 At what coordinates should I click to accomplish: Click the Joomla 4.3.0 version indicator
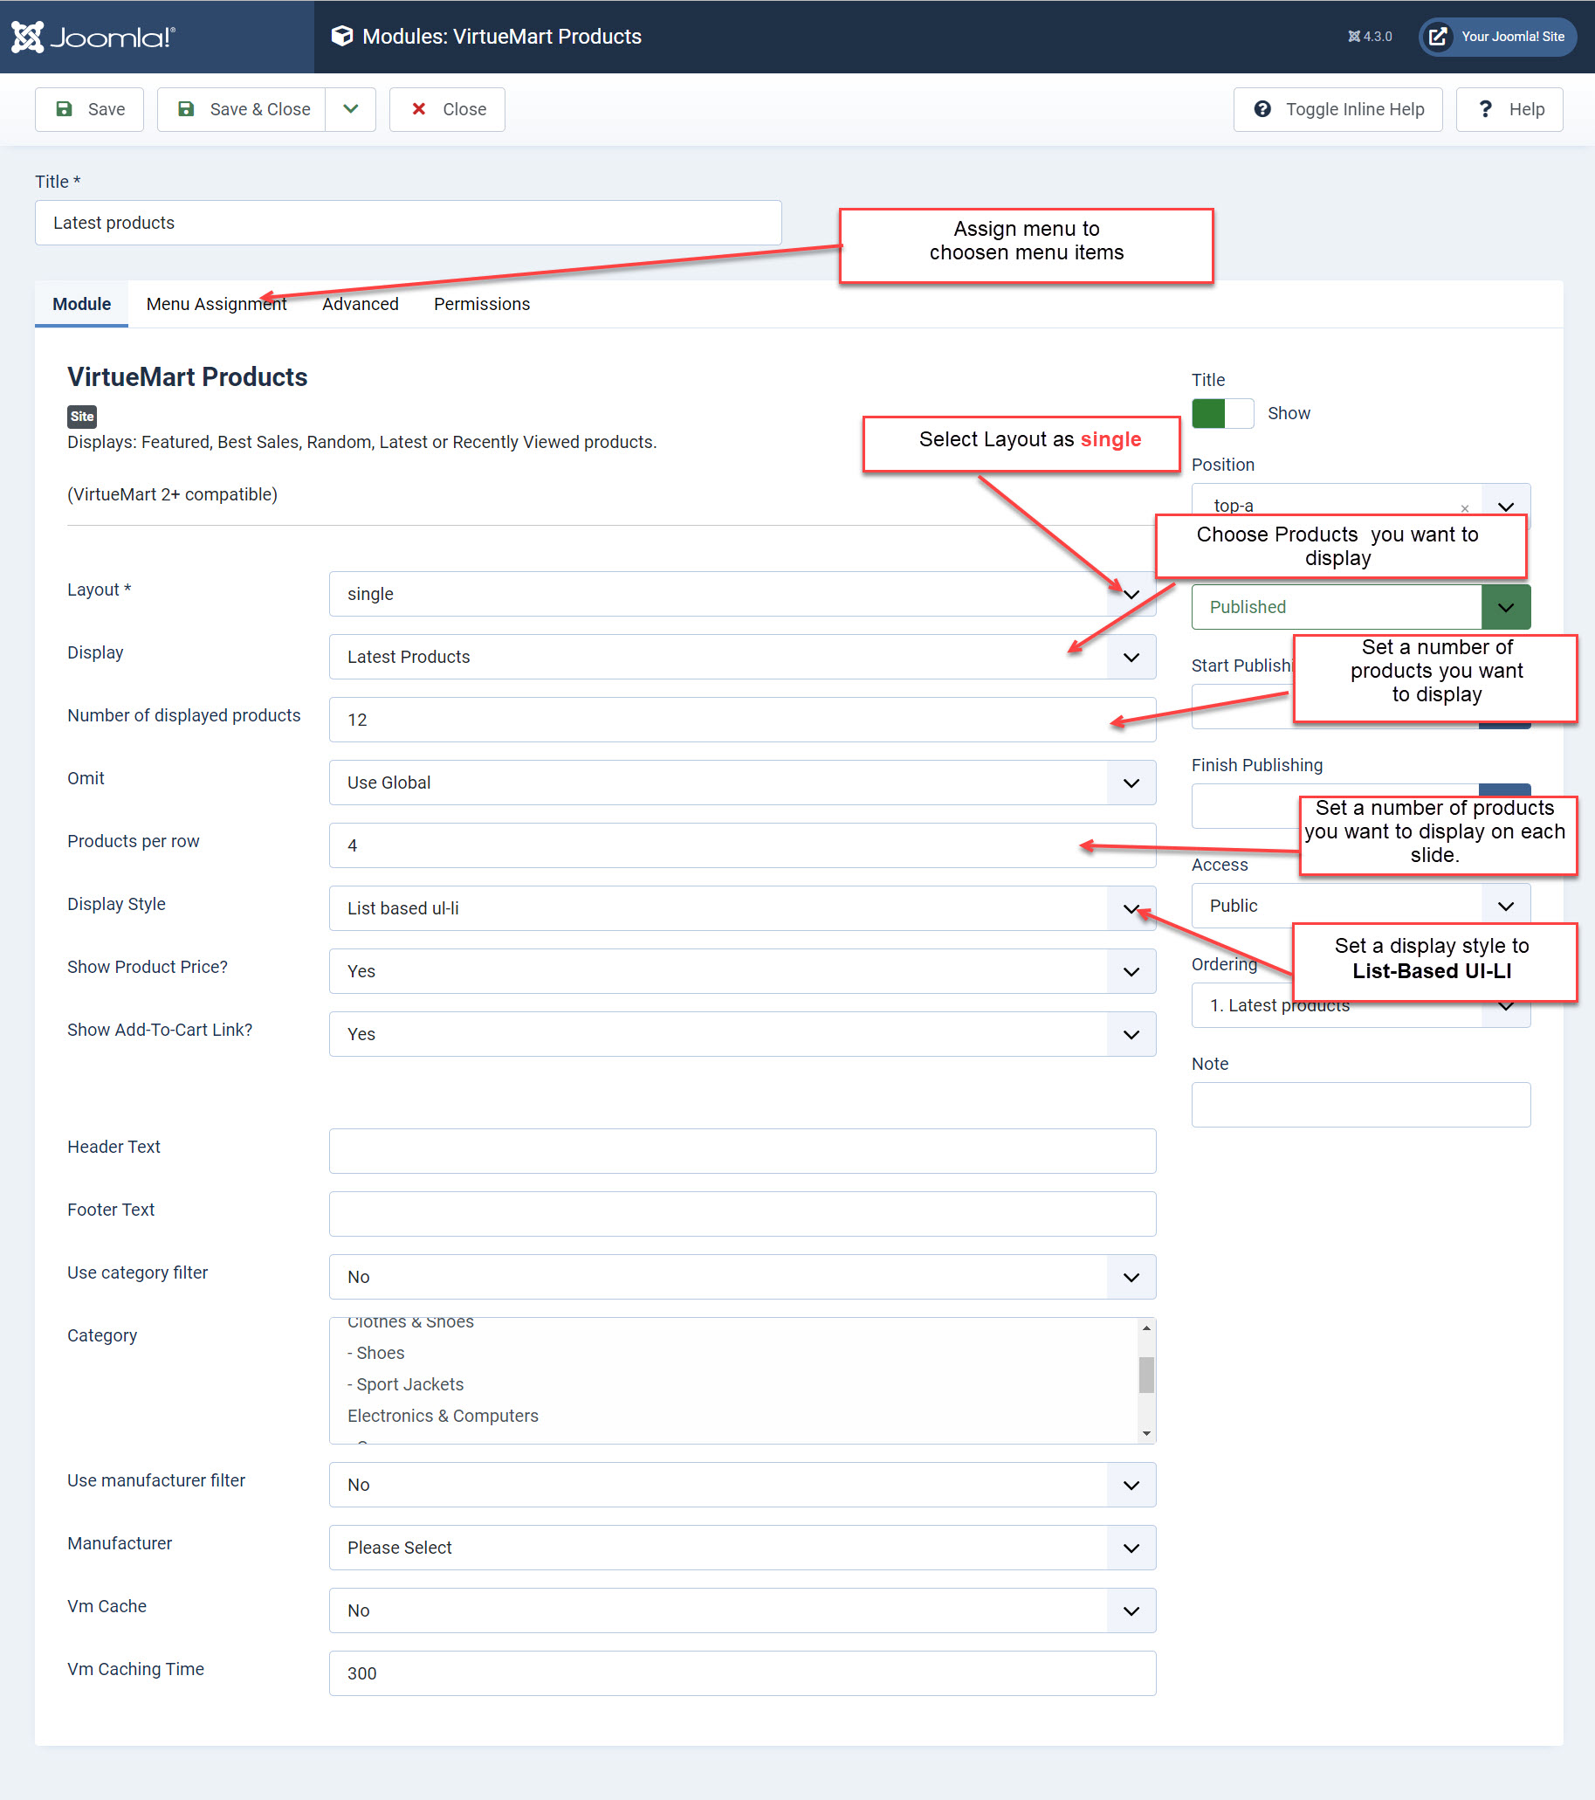point(1370,37)
